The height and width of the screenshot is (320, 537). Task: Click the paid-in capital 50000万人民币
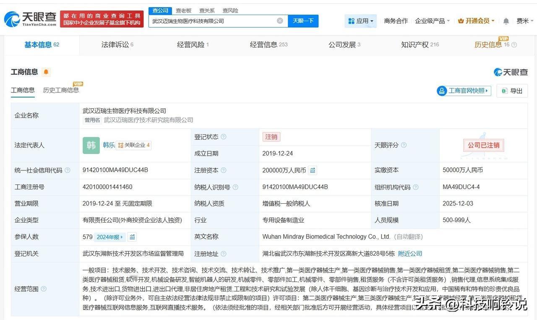click(x=463, y=170)
